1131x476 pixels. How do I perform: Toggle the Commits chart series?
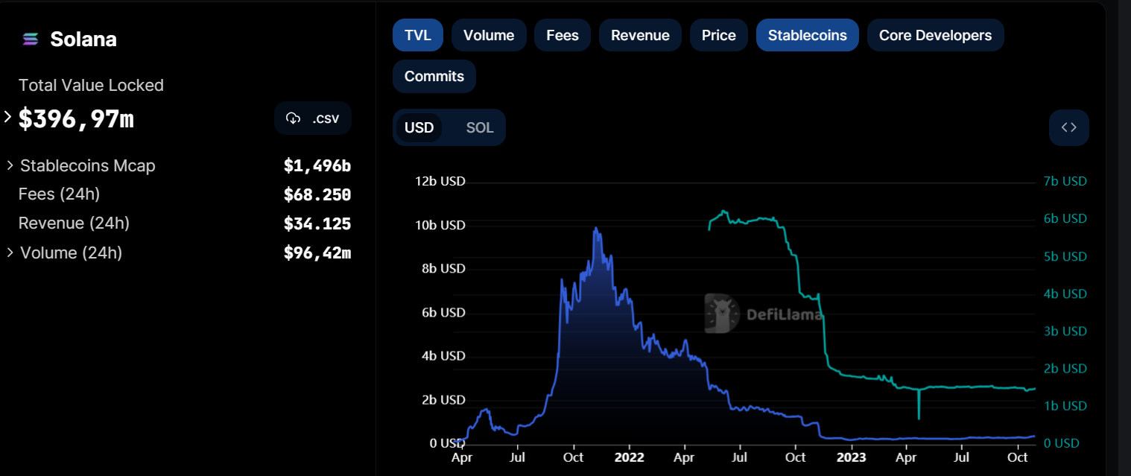point(434,76)
